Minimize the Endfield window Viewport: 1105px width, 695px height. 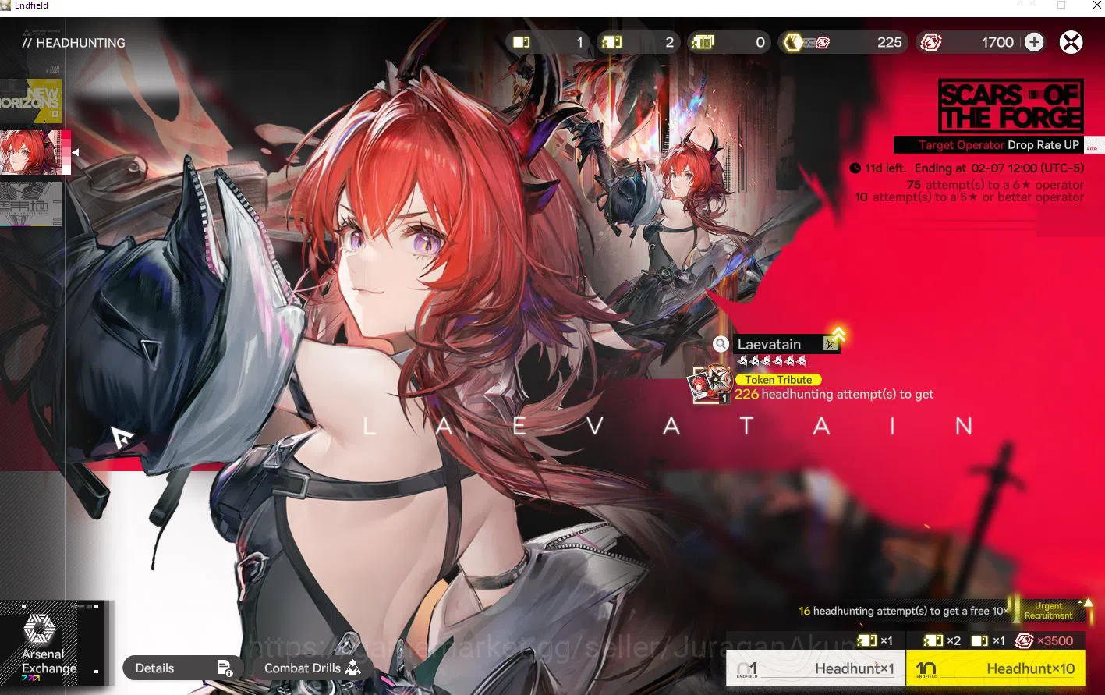(x=1025, y=5)
